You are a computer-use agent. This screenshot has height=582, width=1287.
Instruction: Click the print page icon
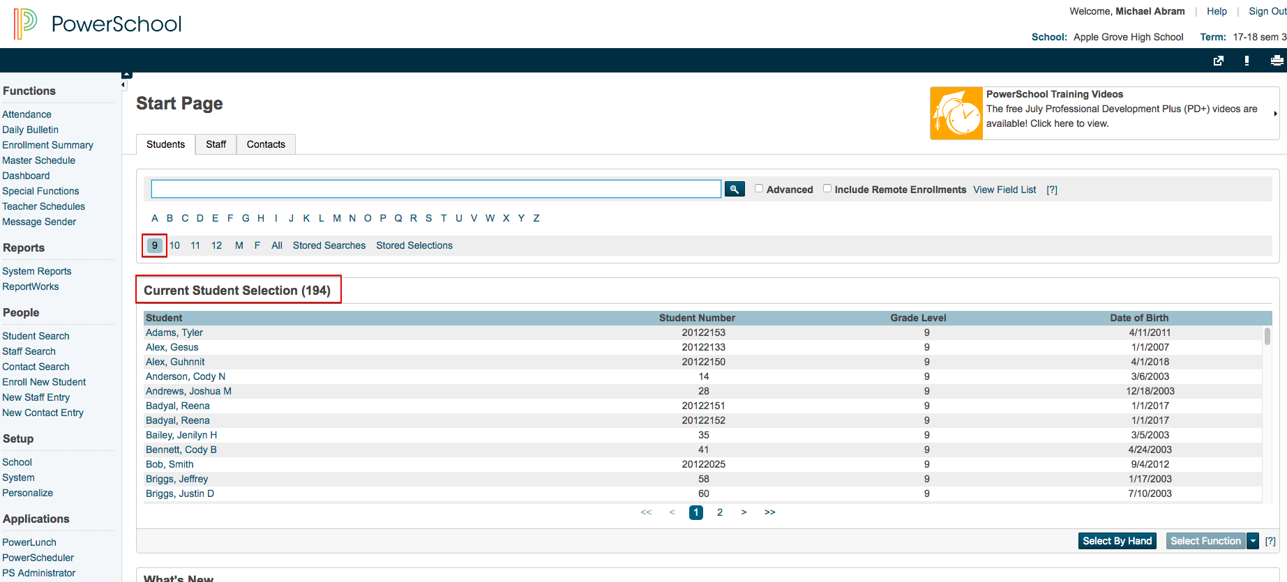(1277, 61)
